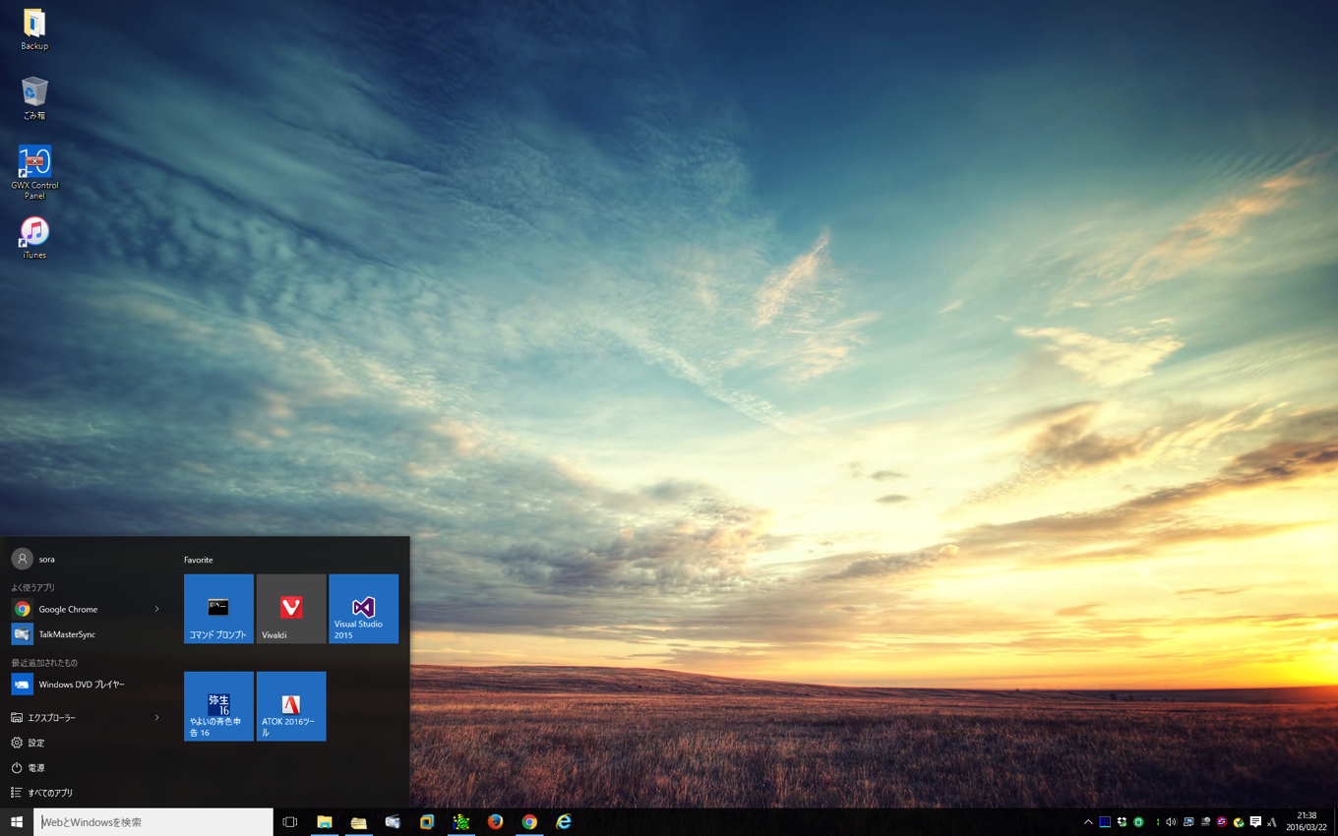Show hidden system tray icons
This screenshot has width=1338, height=836.
[1087, 822]
